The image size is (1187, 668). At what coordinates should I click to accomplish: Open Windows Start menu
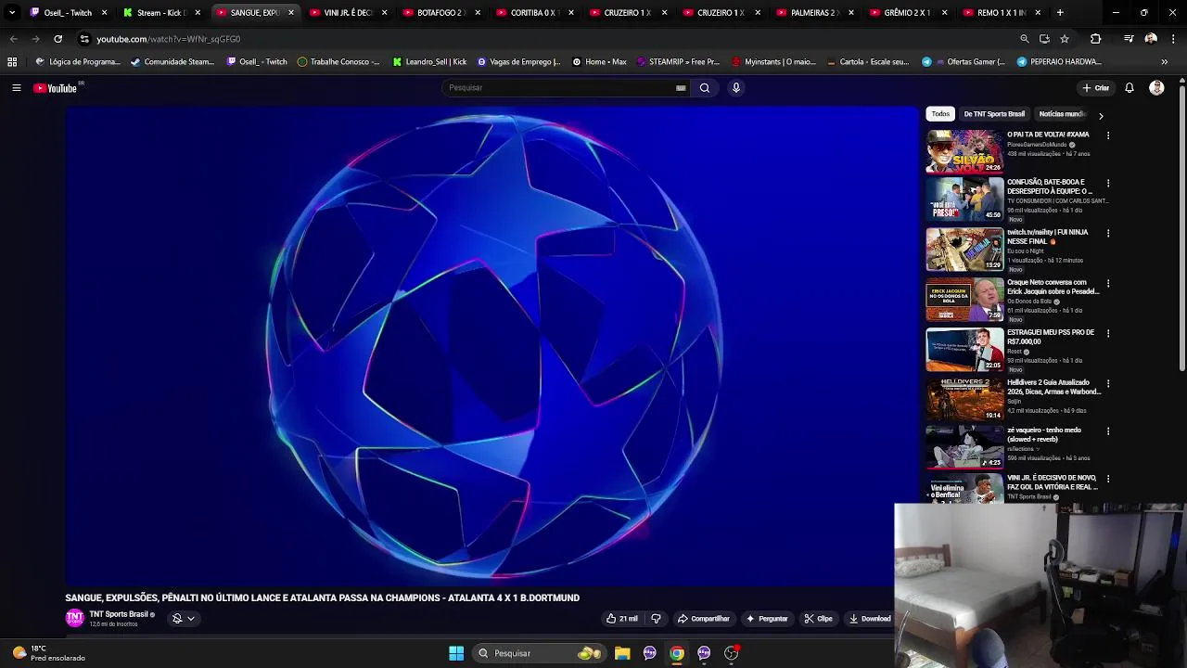click(456, 653)
